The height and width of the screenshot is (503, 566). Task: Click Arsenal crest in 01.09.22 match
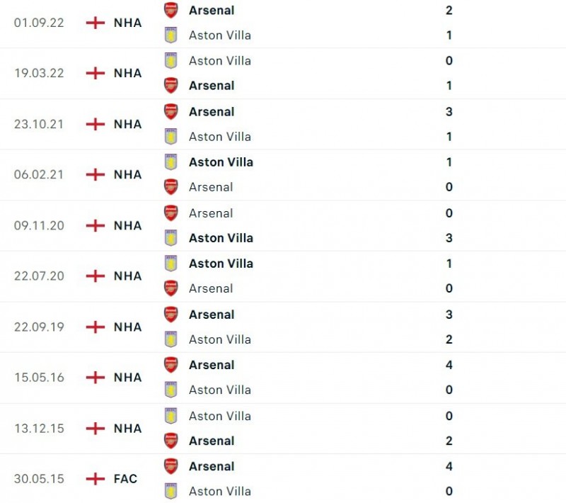pos(171,10)
